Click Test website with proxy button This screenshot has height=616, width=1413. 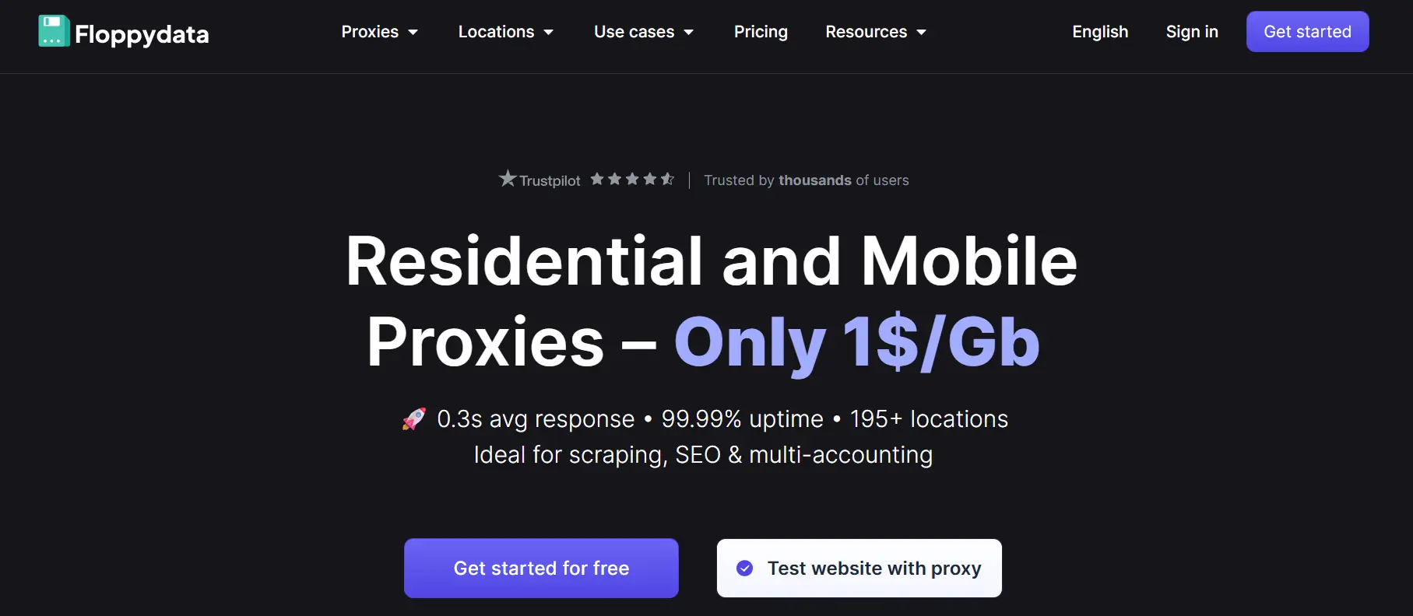point(859,569)
